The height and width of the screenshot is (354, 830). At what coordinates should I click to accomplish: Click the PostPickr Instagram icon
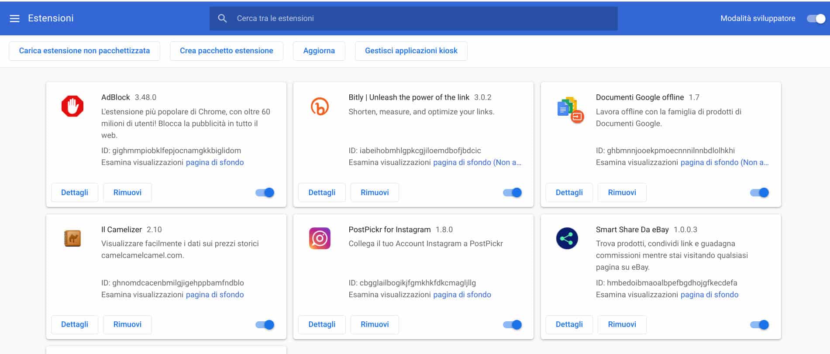coord(320,238)
